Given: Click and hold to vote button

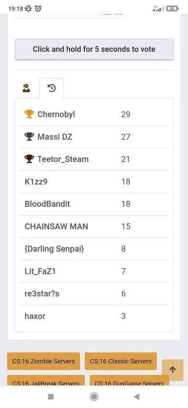Looking at the screenshot, I should point(94,49).
